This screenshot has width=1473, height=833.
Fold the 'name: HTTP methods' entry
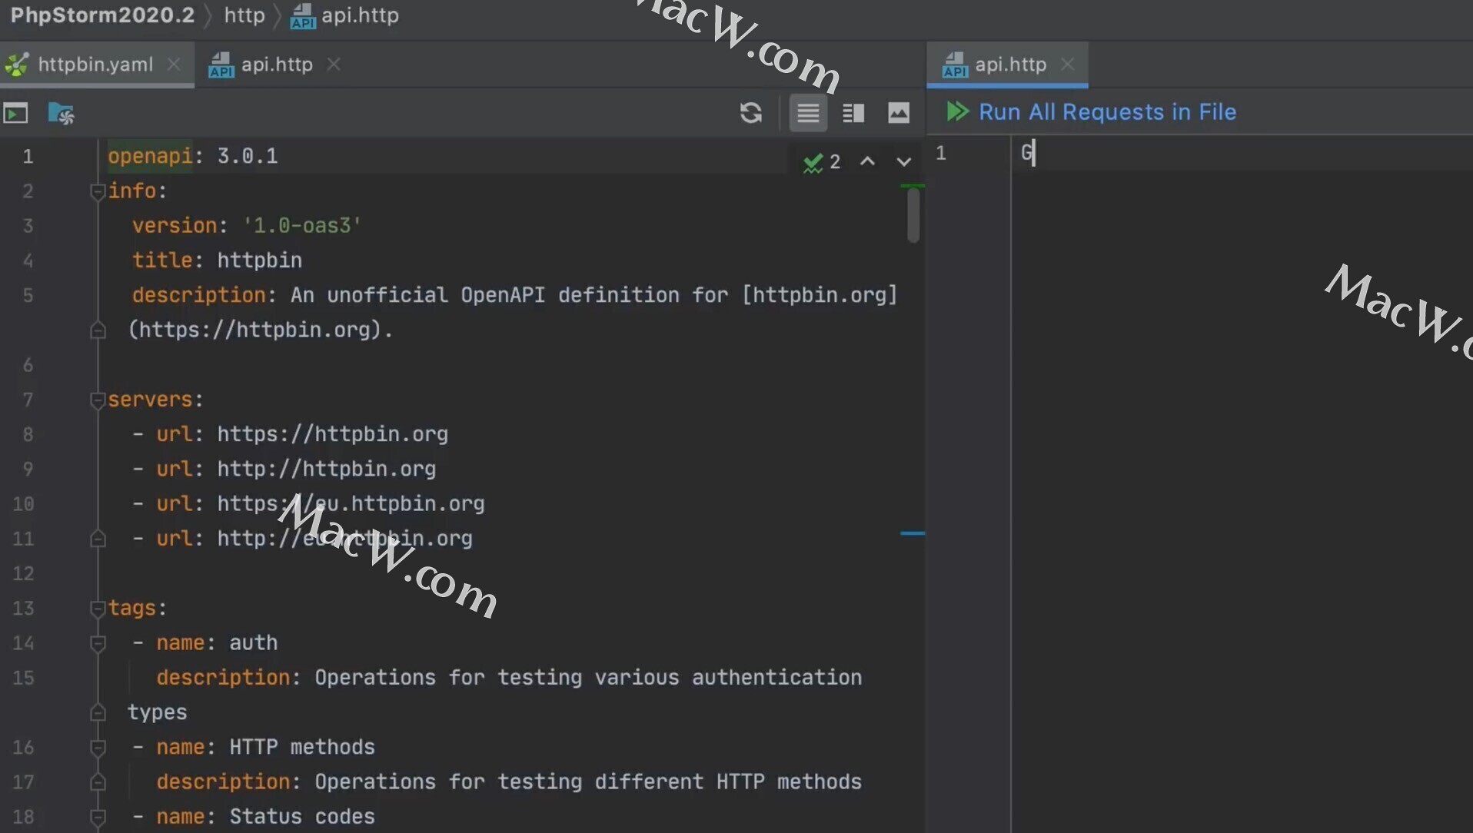pos(98,748)
